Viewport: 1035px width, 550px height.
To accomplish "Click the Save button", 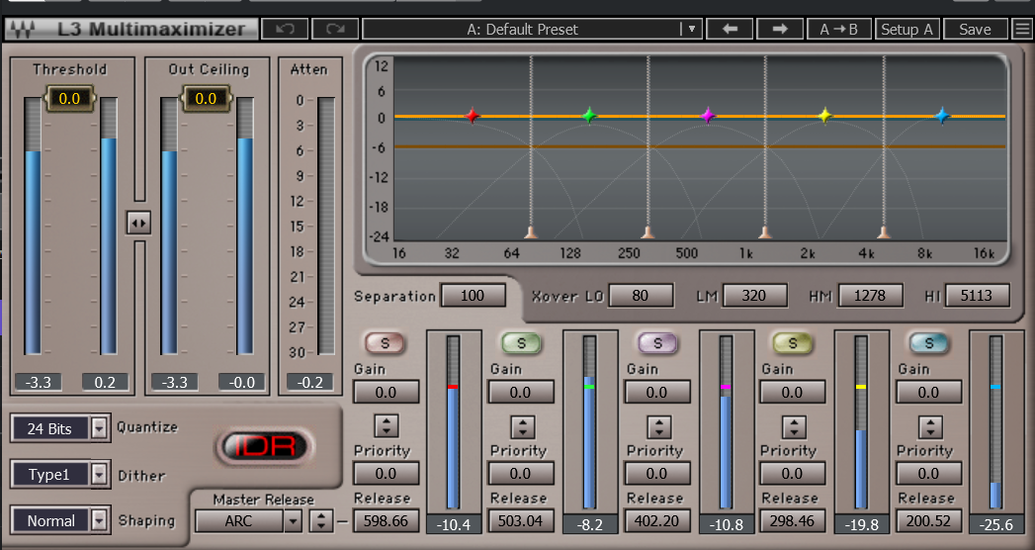I will 976,29.
